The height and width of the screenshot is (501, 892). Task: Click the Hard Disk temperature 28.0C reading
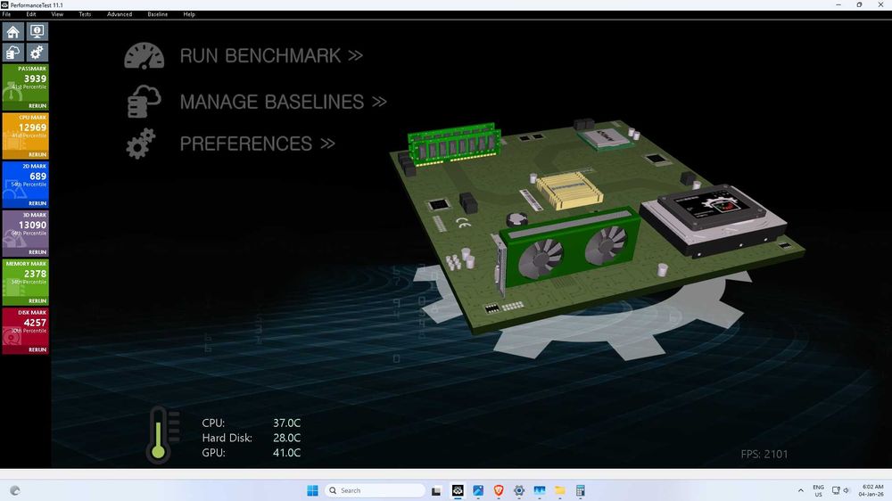[x=286, y=438]
